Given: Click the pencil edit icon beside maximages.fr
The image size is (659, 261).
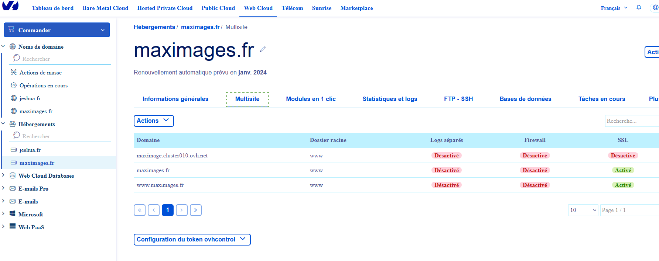Looking at the screenshot, I should (263, 49).
